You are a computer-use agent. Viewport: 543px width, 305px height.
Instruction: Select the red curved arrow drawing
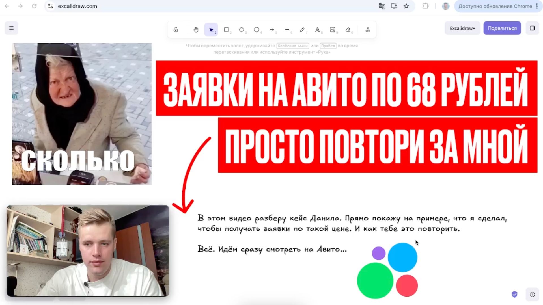coord(185,181)
